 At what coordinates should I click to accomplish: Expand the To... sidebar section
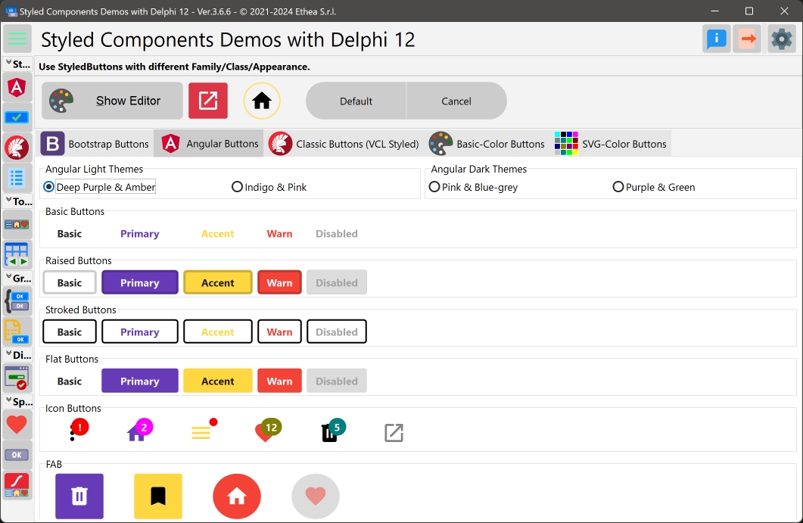[x=17, y=201]
